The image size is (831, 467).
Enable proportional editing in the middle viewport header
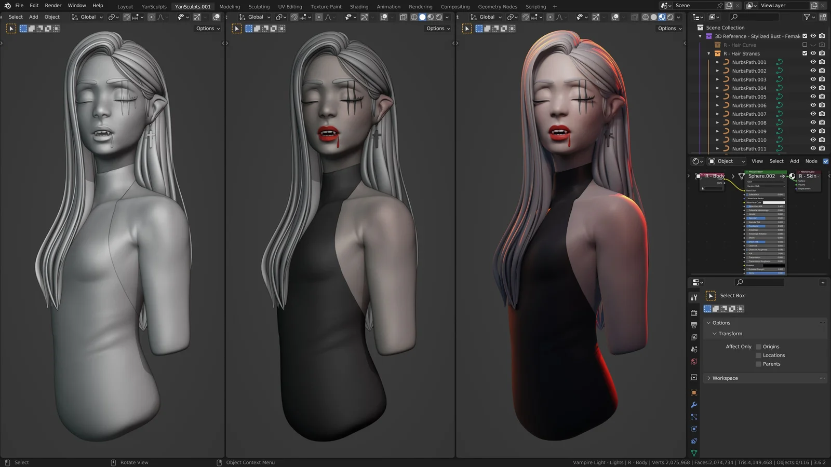click(x=319, y=17)
